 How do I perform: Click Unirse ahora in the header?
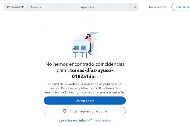tap(157, 7)
